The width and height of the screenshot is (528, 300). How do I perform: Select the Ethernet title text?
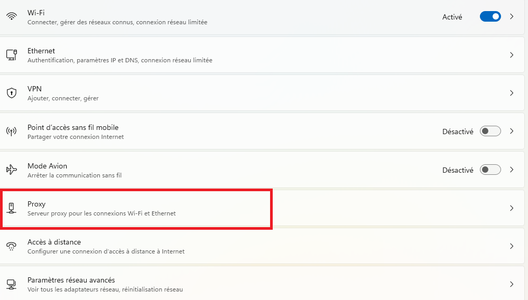41,51
